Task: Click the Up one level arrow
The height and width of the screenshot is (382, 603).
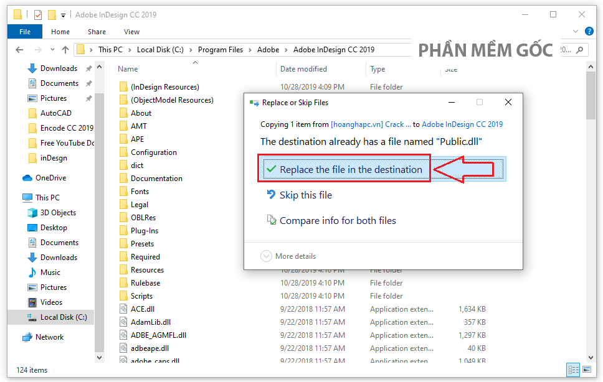Action: tap(65, 50)
